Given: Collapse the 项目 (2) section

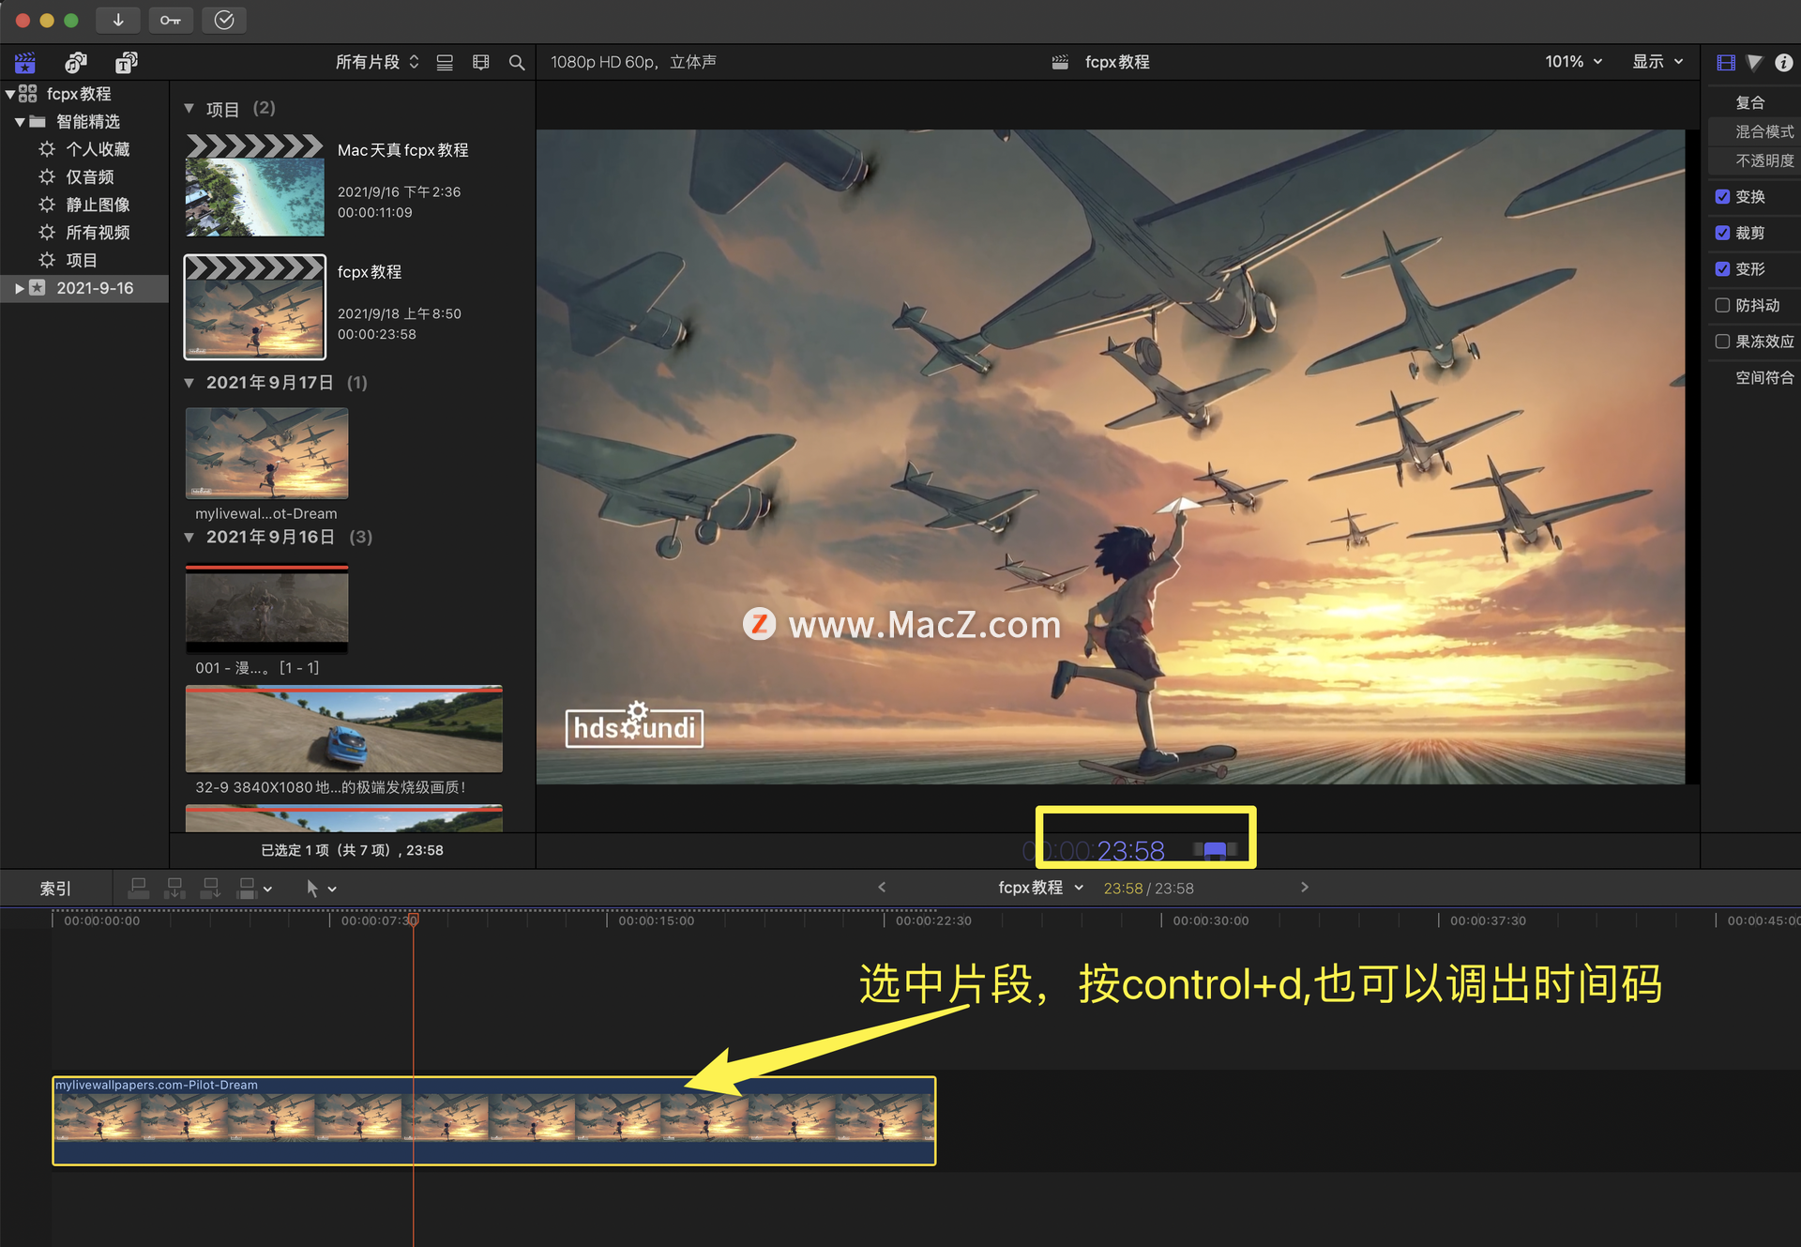Looking at the screenshot, I should point(189,109).
